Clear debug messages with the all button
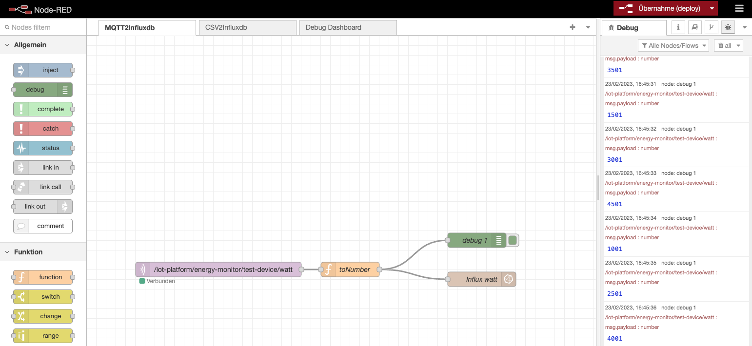Screen dimensions: 752x346 click(x=728, y=45)
